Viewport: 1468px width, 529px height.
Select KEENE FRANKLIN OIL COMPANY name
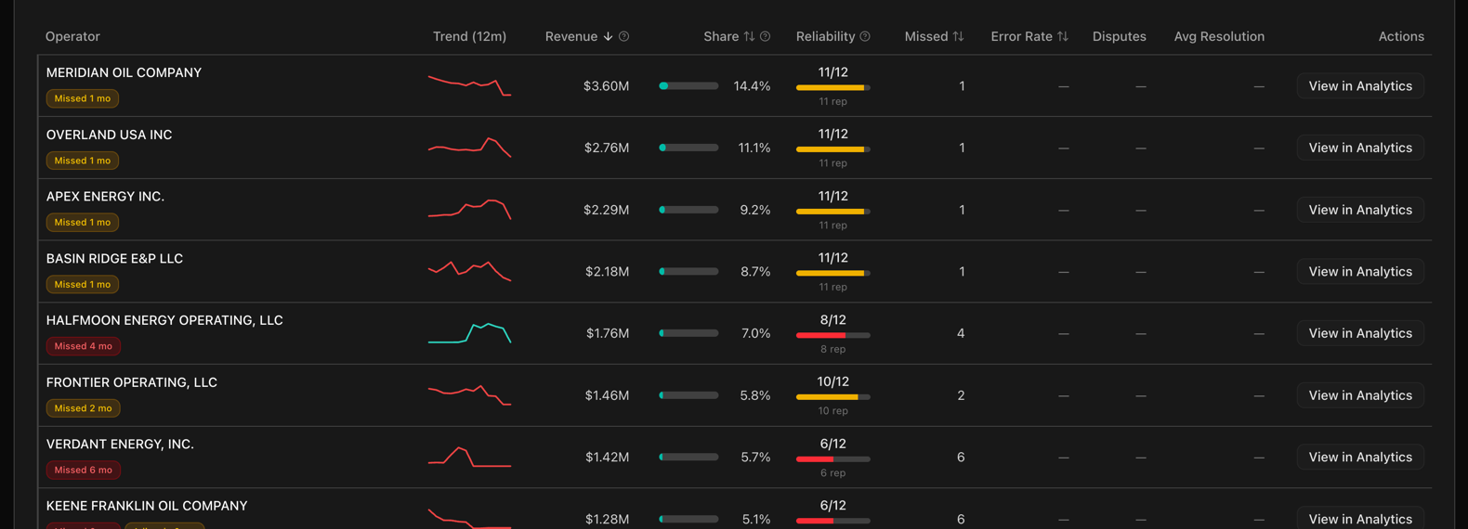147,506
